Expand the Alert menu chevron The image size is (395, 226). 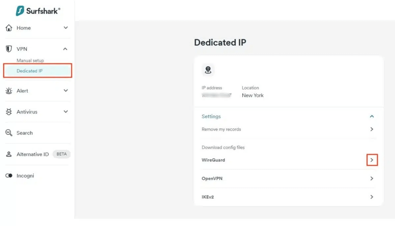pos(66,91)
